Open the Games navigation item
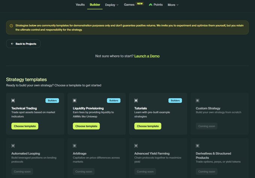Screen dimensions: 255x178 click(129, 5)
